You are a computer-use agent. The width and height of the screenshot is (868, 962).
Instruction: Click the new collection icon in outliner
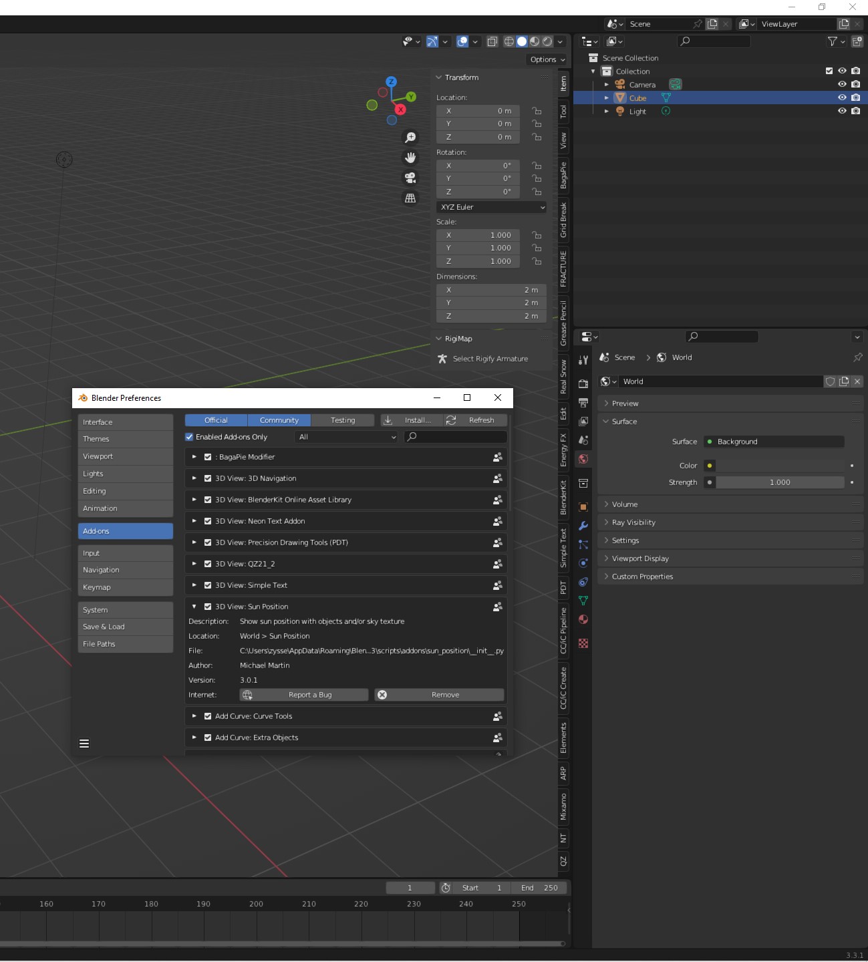857,41
